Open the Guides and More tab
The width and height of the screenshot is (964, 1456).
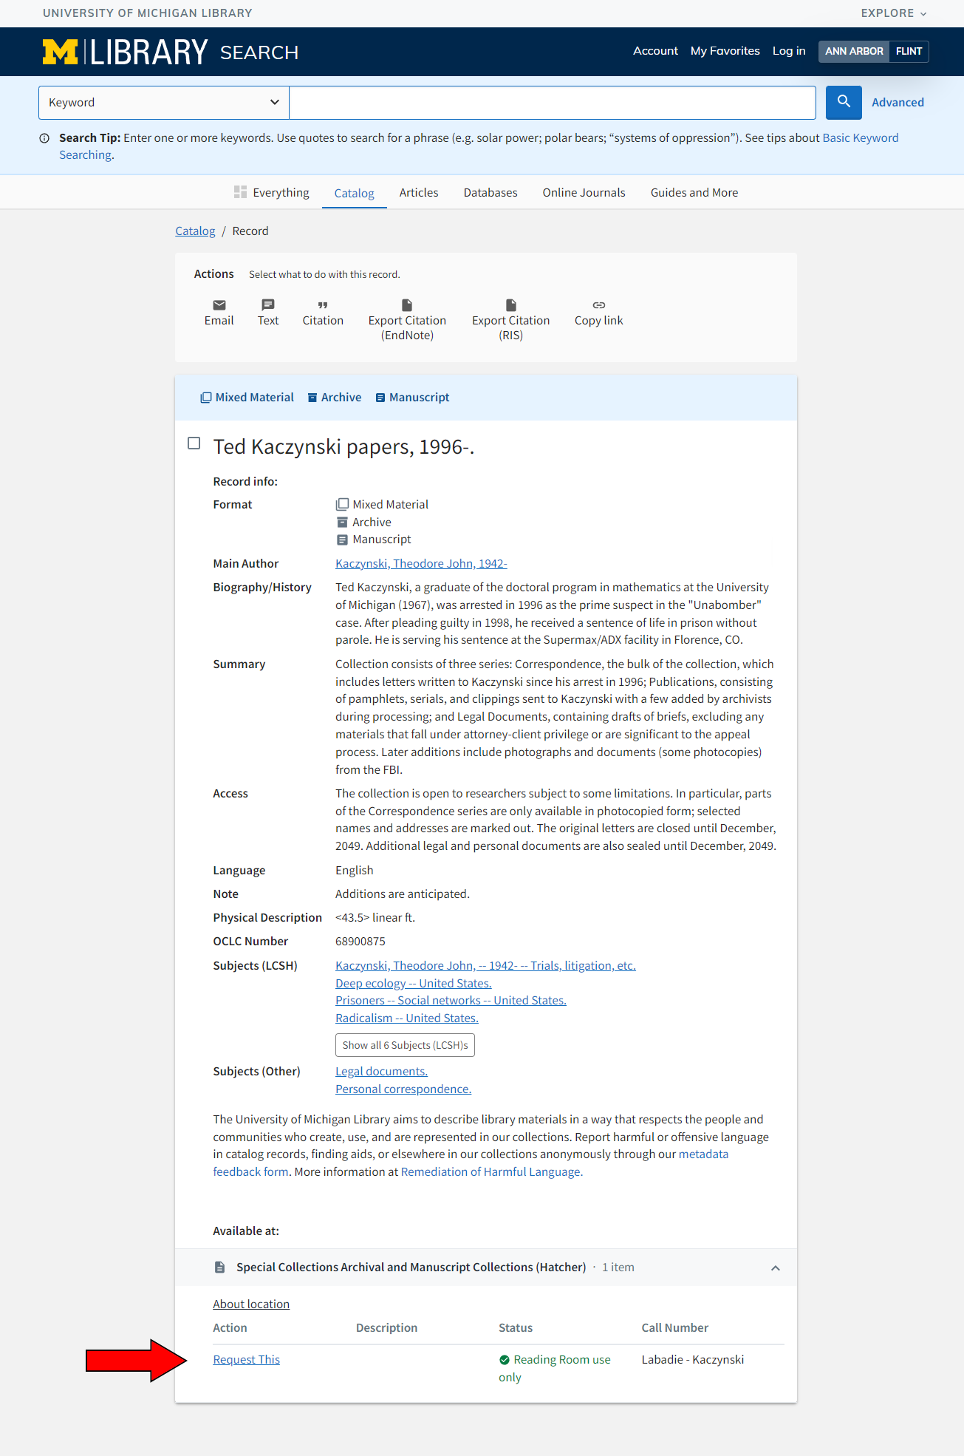coord(694,193)
